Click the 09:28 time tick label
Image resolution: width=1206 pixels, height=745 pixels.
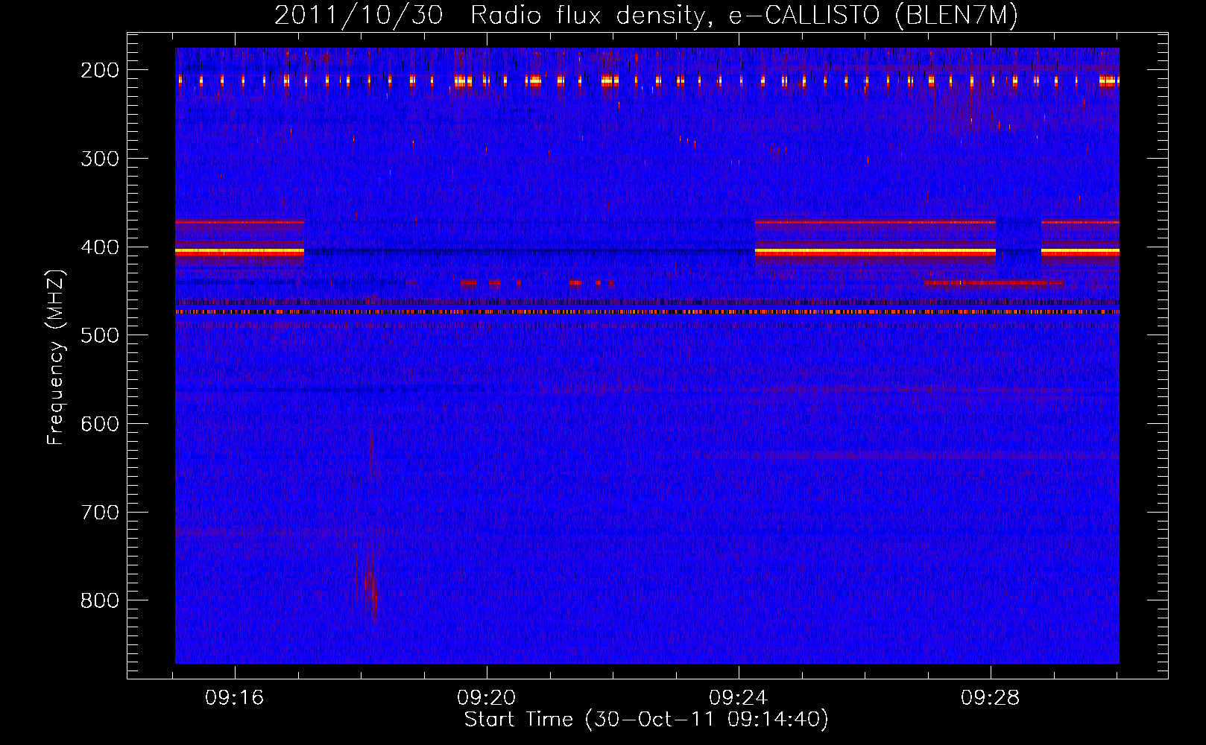[991, 698]
